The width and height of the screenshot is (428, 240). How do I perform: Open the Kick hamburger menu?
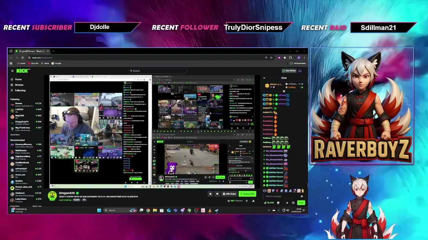(12, 71)
